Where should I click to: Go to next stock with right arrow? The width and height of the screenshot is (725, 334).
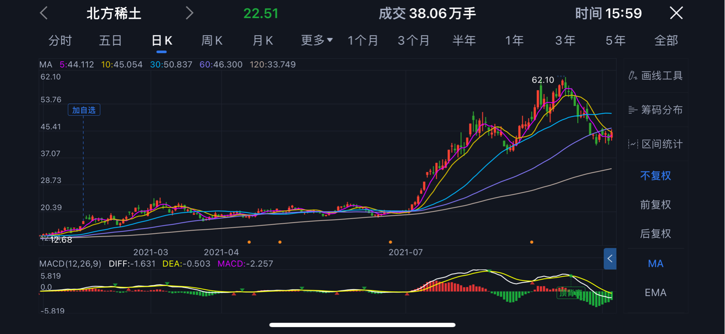point(189,13)
